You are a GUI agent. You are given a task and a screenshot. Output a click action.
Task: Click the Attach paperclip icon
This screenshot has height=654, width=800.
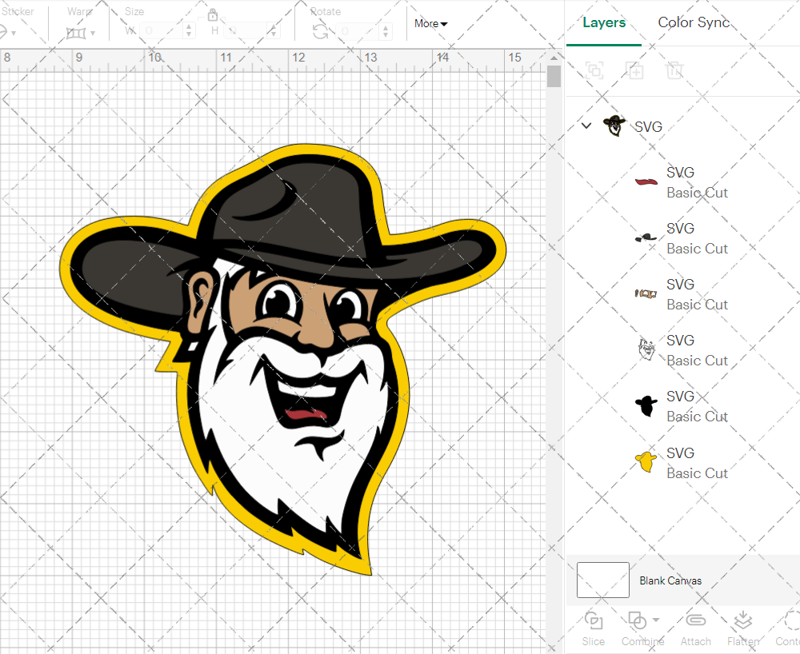click(695, 621)
